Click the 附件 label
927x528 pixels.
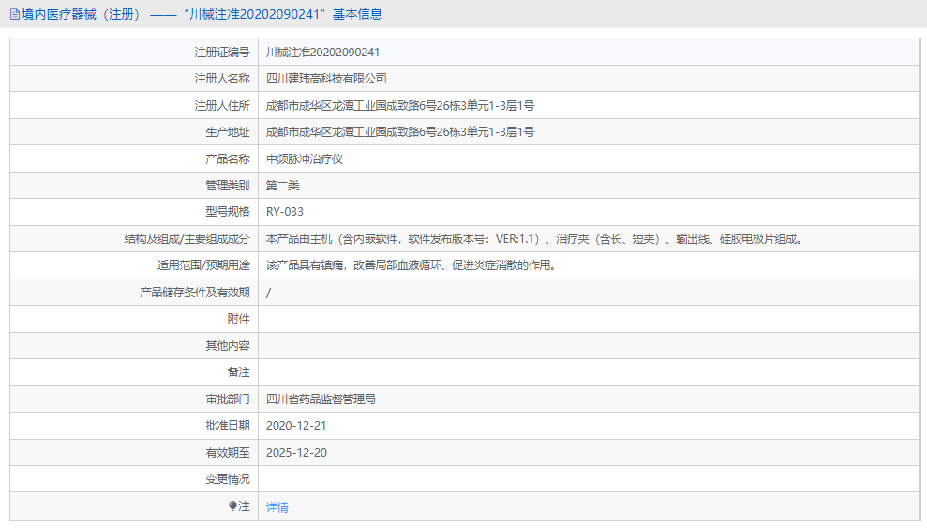239,319
